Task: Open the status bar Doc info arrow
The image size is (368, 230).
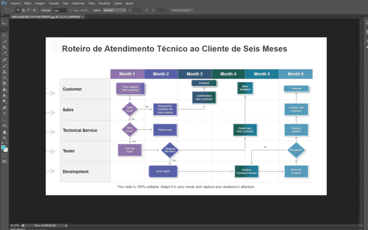Action: click(x=66, y=226)
